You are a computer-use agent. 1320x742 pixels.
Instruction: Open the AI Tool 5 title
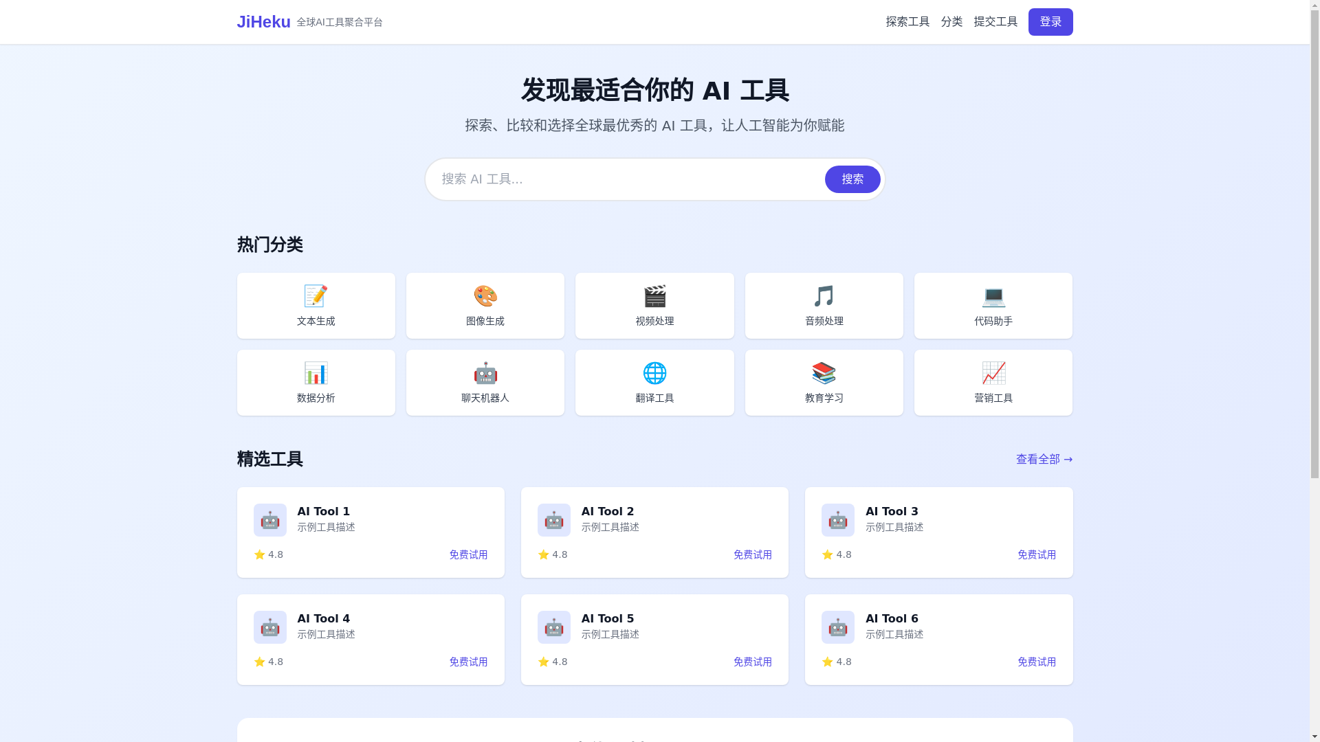click(x=608, y=618)
